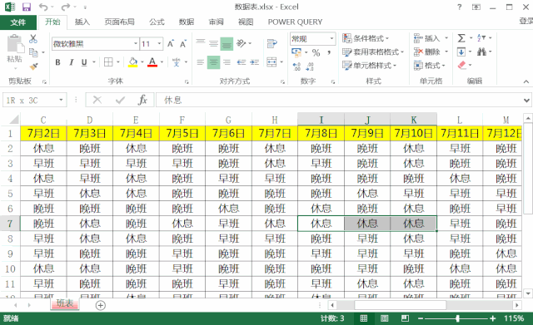Expand the formula bar
533x325 pixels.
pyautogui.click(x=526, y=100)
